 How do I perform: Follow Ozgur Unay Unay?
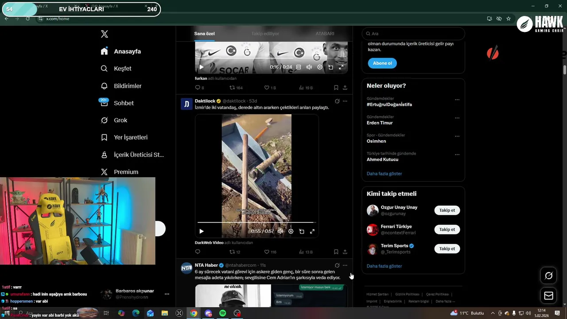point(447,210)
